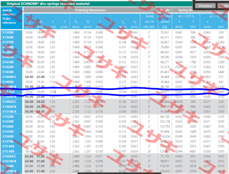
Task: Click weight value 125.752
Action: [165, 127]
